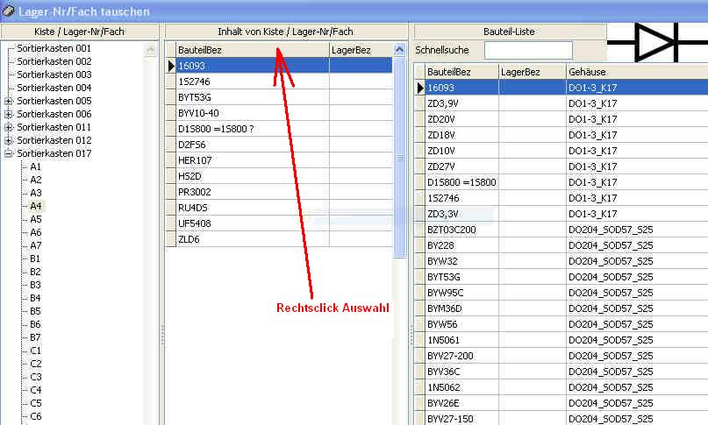The height and width of the screenshot is (425, 708).
Task: Select compartment A5 in tree
Action: click(x=36, y=219)
